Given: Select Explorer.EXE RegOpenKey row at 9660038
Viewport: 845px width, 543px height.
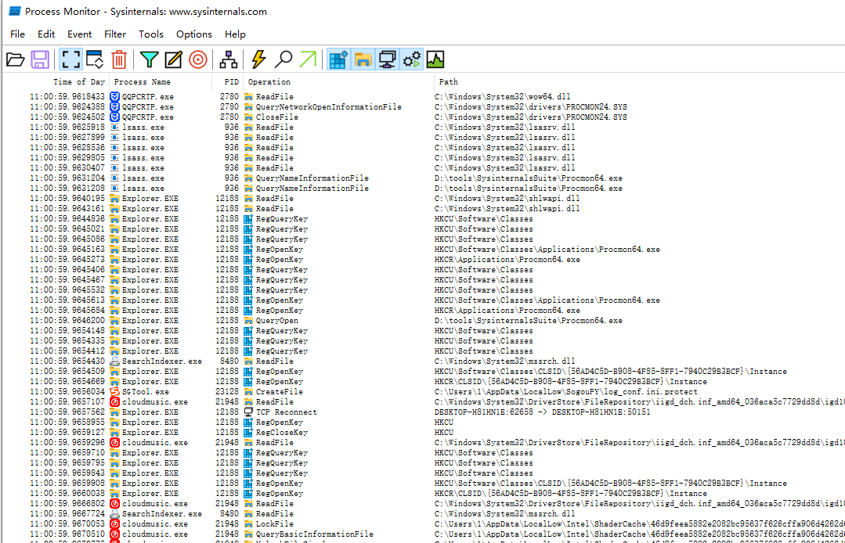Looking at the screenshot, I should [424, 494].
